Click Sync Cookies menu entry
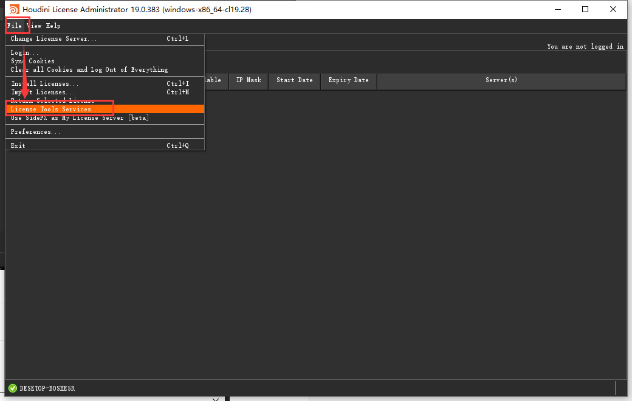 point(105,61)
